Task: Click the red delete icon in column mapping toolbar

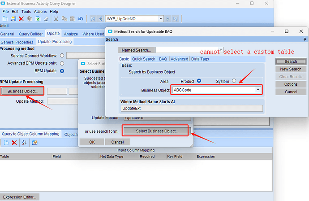Action: (x=14, y=143)
